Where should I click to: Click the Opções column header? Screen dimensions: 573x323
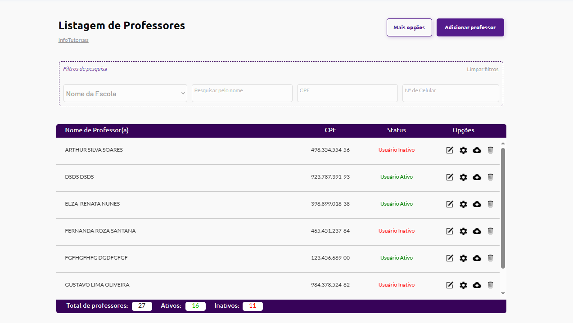point(464,130)
